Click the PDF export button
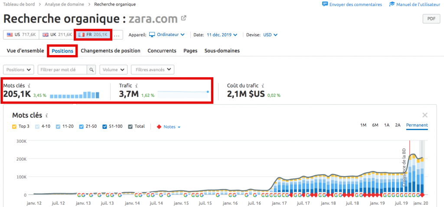The image size is (444, 207). (431, 19)
